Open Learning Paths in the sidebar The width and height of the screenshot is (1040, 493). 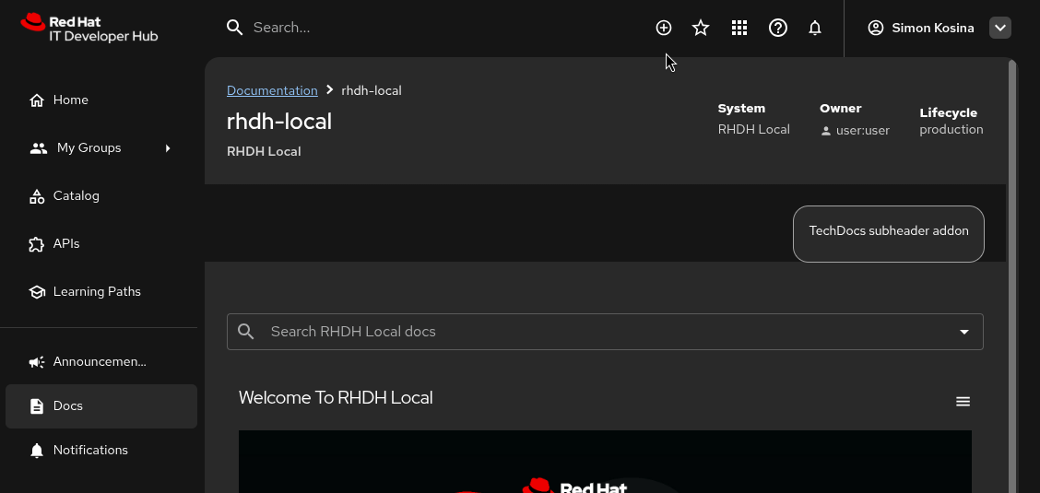(x=97, y=291)
